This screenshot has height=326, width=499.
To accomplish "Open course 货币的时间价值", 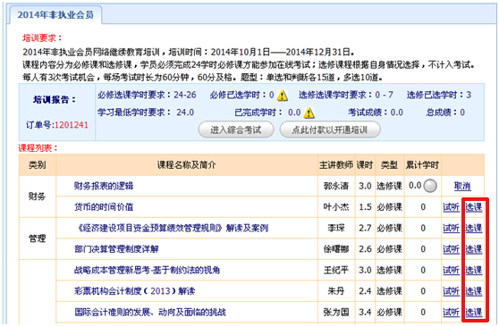I will 104,207.
